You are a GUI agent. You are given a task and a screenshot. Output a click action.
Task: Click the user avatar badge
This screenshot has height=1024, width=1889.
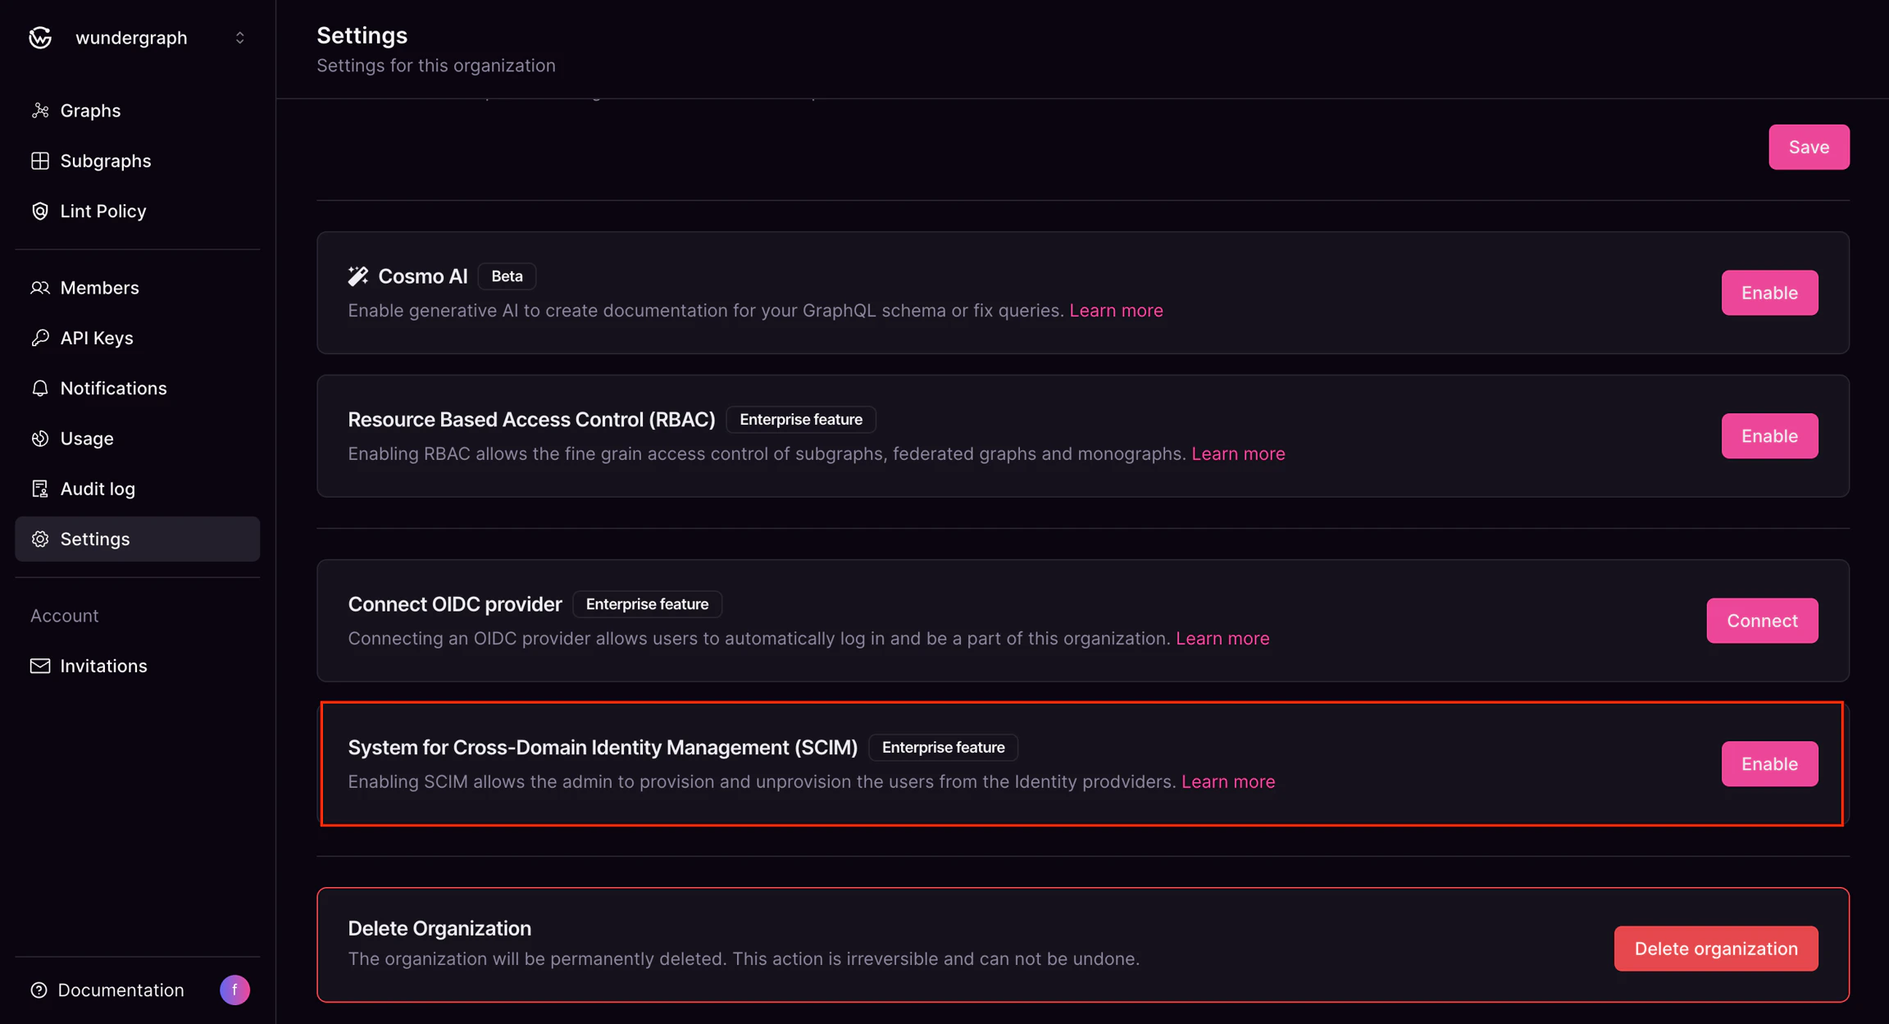click(x=234, y=990)
